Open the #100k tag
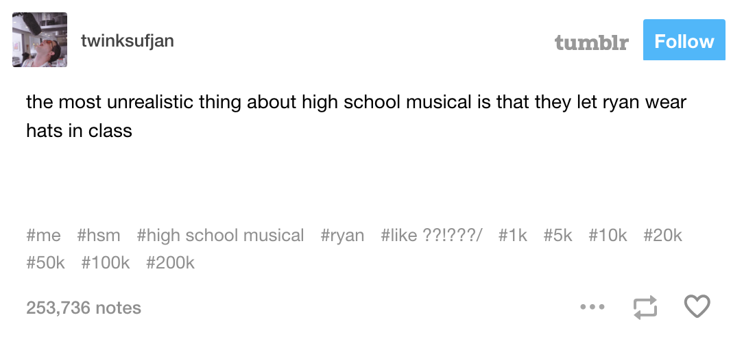The width and height of the screenshot is (731, 337). point(106,263)
